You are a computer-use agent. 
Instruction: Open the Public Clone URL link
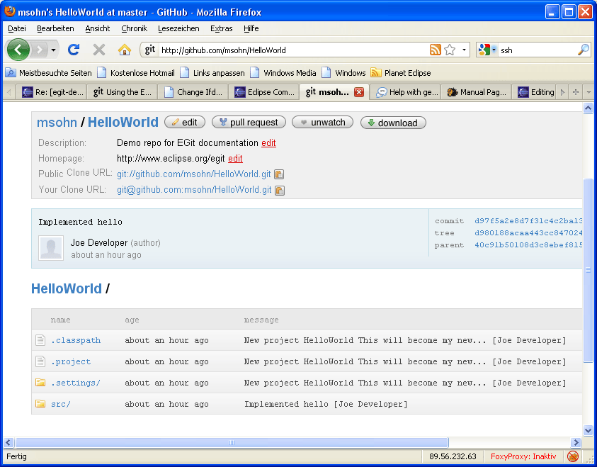tap(194, 174)
